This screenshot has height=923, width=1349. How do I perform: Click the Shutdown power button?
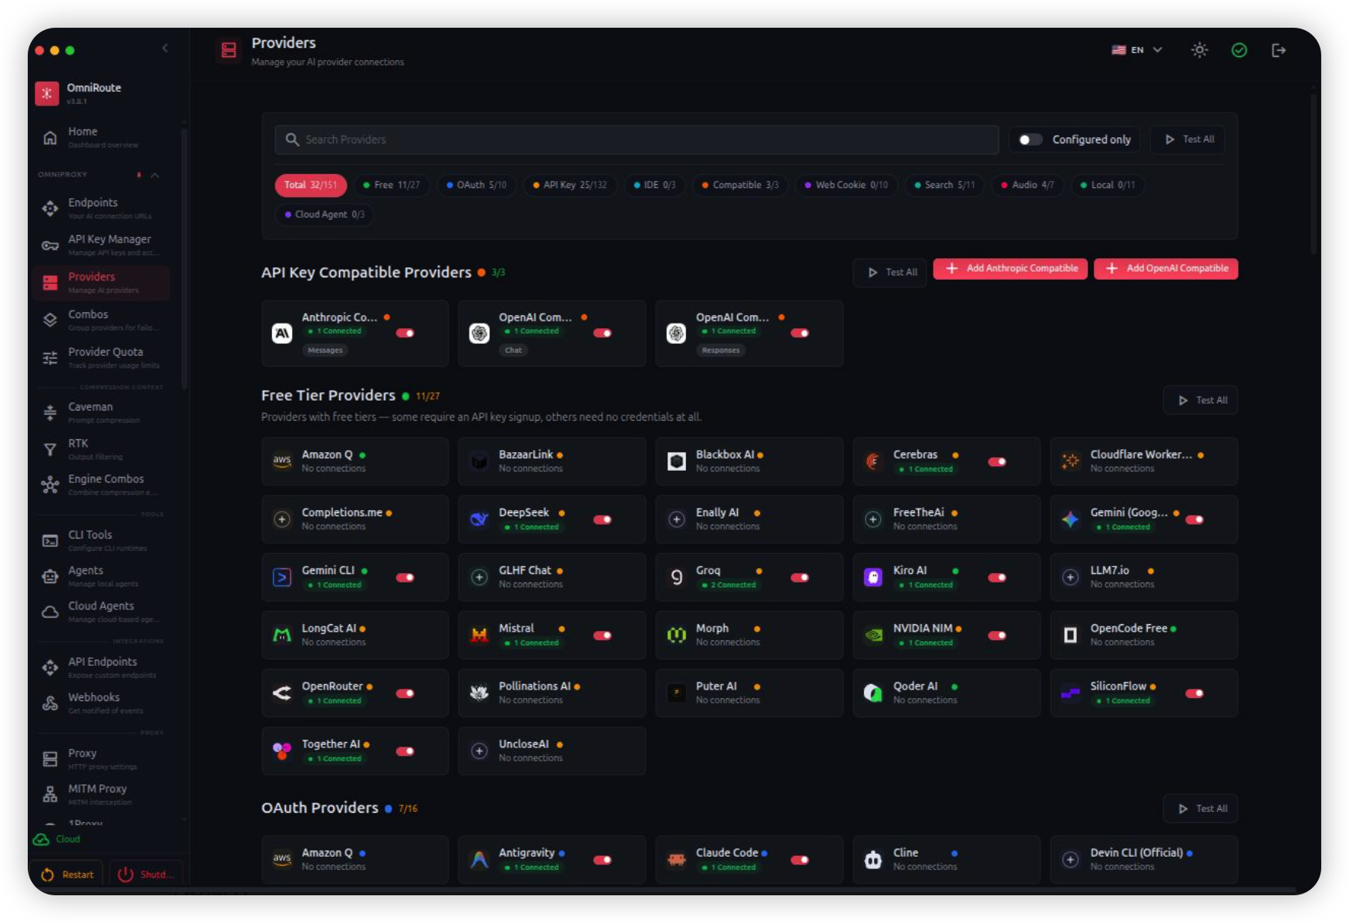(146, 874)
